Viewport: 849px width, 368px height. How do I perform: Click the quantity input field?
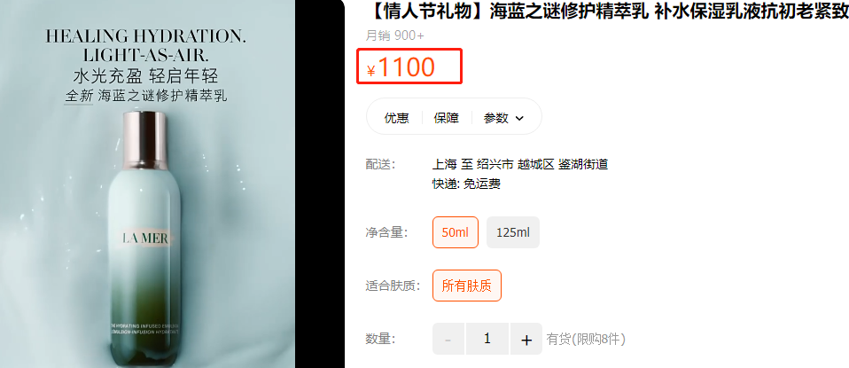pyautogui.click(x=487, y=340)
